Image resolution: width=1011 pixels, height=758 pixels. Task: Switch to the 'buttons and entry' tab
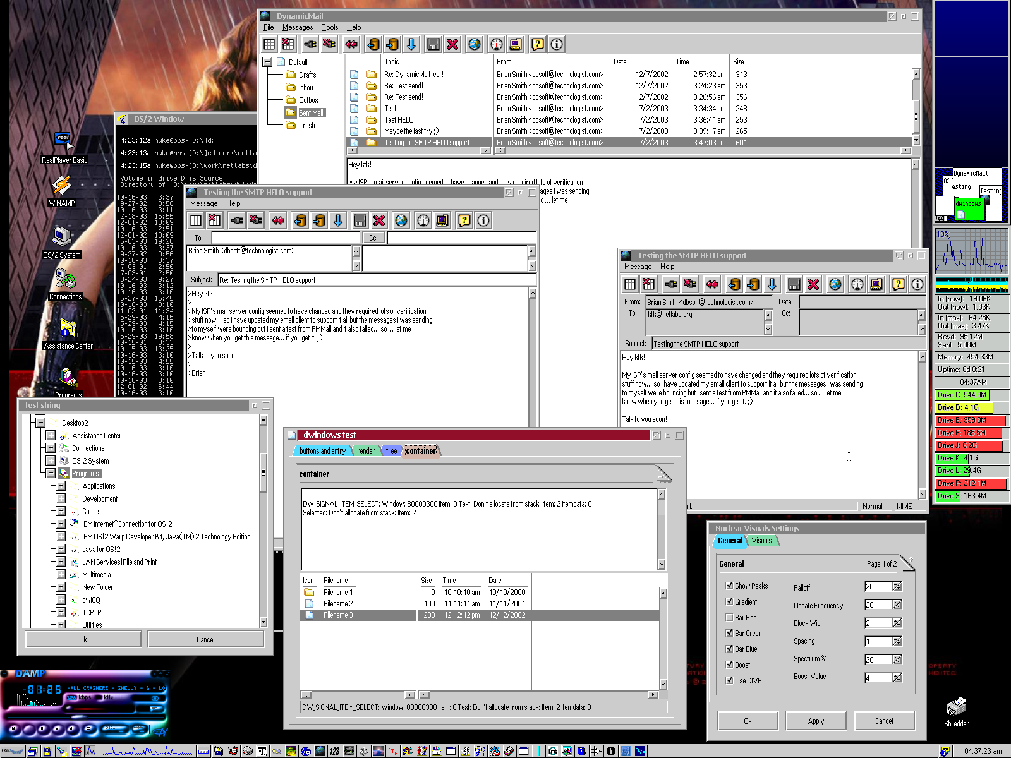pos(322,450)
